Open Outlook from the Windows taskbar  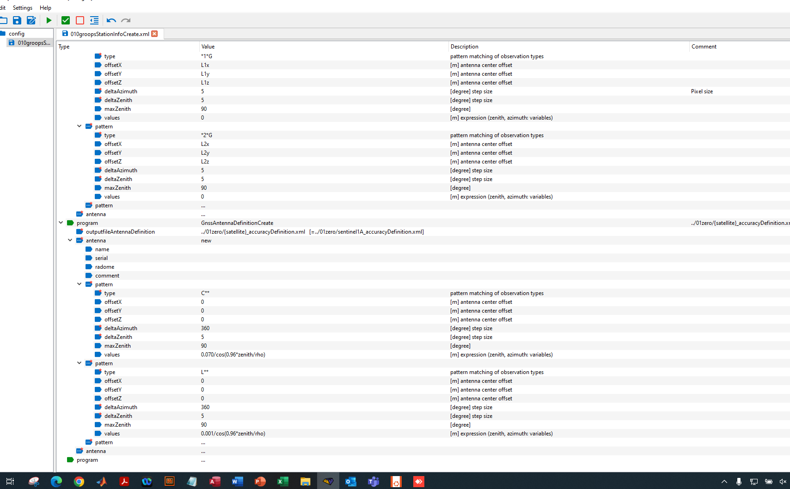[x=350, y=482]
